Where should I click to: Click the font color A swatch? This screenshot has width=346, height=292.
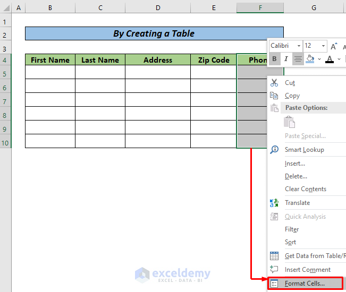[330, 59]
